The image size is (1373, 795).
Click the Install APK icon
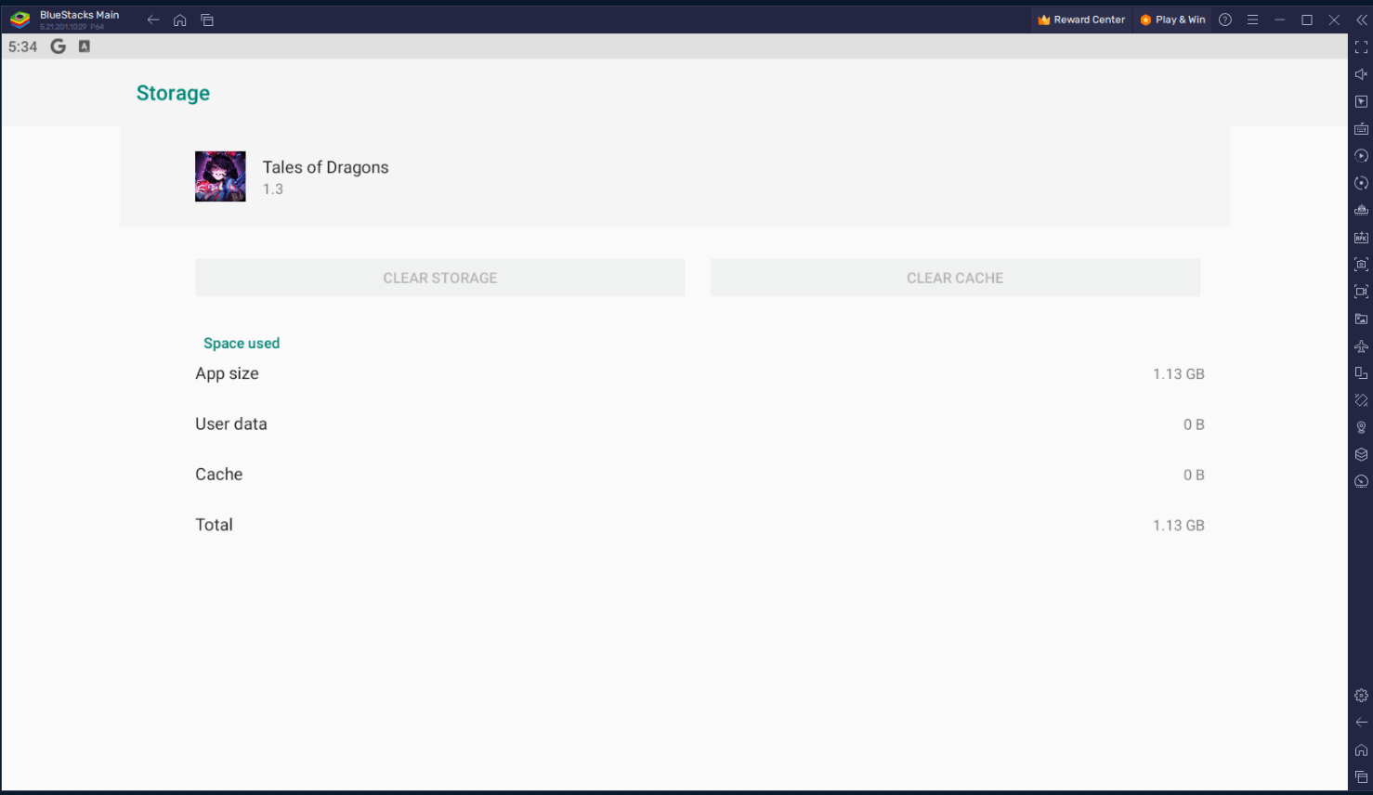(x=1361, y=238)
